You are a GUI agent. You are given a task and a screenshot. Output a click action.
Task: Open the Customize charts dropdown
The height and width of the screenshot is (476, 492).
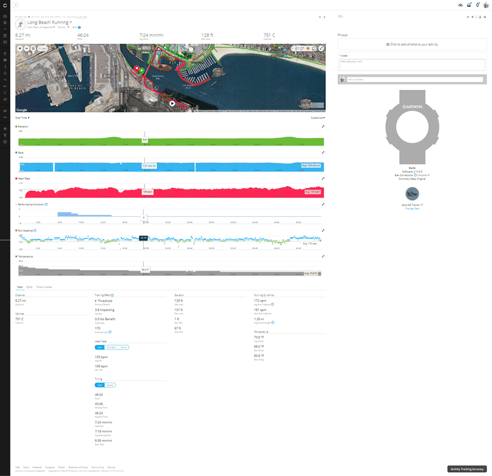(x=317, y=118)
